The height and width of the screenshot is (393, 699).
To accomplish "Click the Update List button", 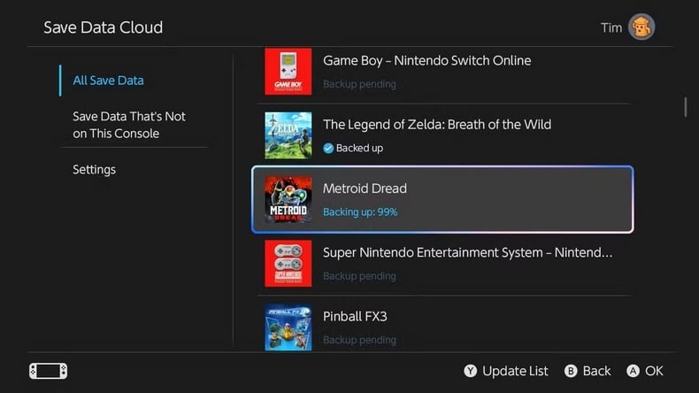I will (x=506, y=371).
